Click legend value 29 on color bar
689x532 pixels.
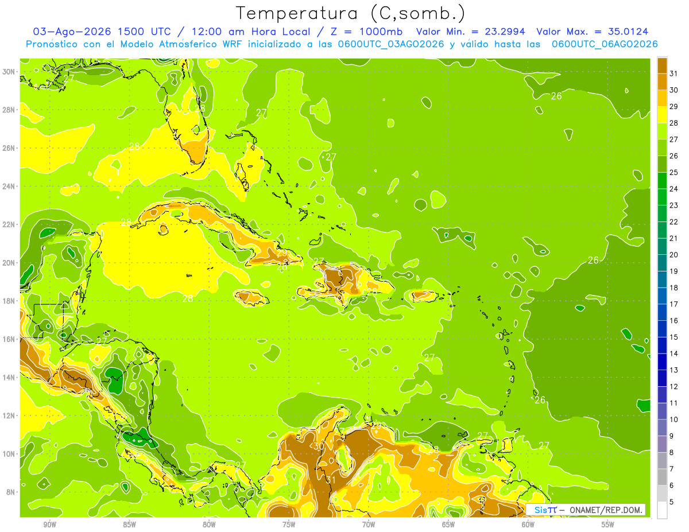[674, 106]
